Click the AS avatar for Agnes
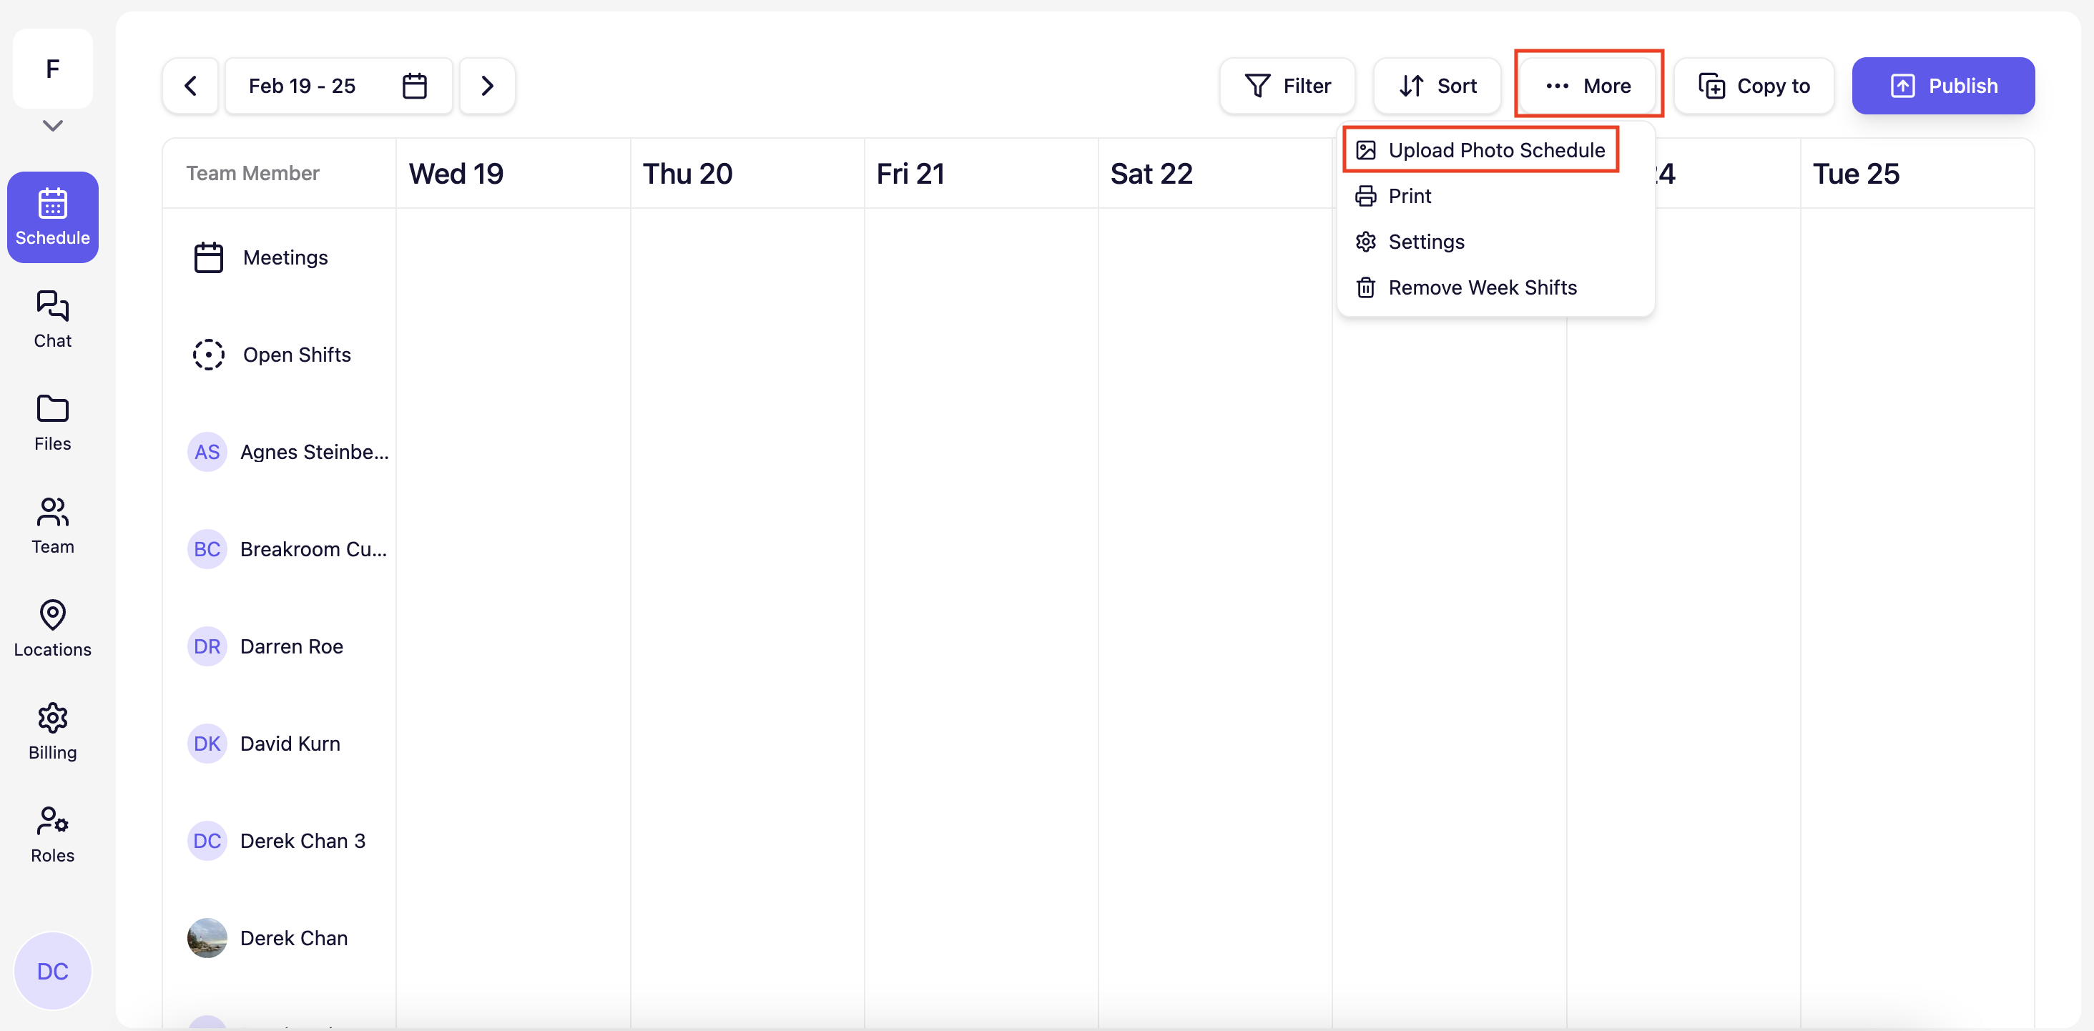Image resolution: width=2094 pixels, height=1031 pixels. tap(207, 452)
